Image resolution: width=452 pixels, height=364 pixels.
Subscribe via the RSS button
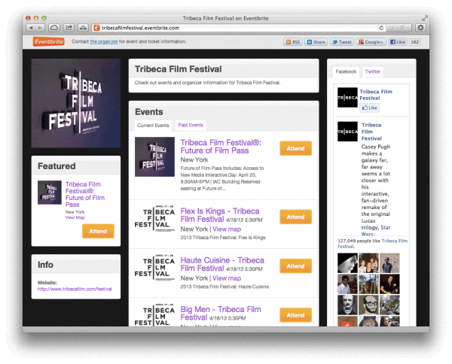(x=293, y=42)
